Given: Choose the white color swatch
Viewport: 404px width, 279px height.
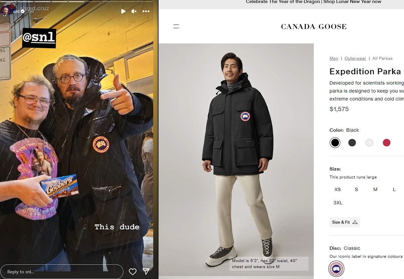Looking at the screenshot, I should point(370,143).
